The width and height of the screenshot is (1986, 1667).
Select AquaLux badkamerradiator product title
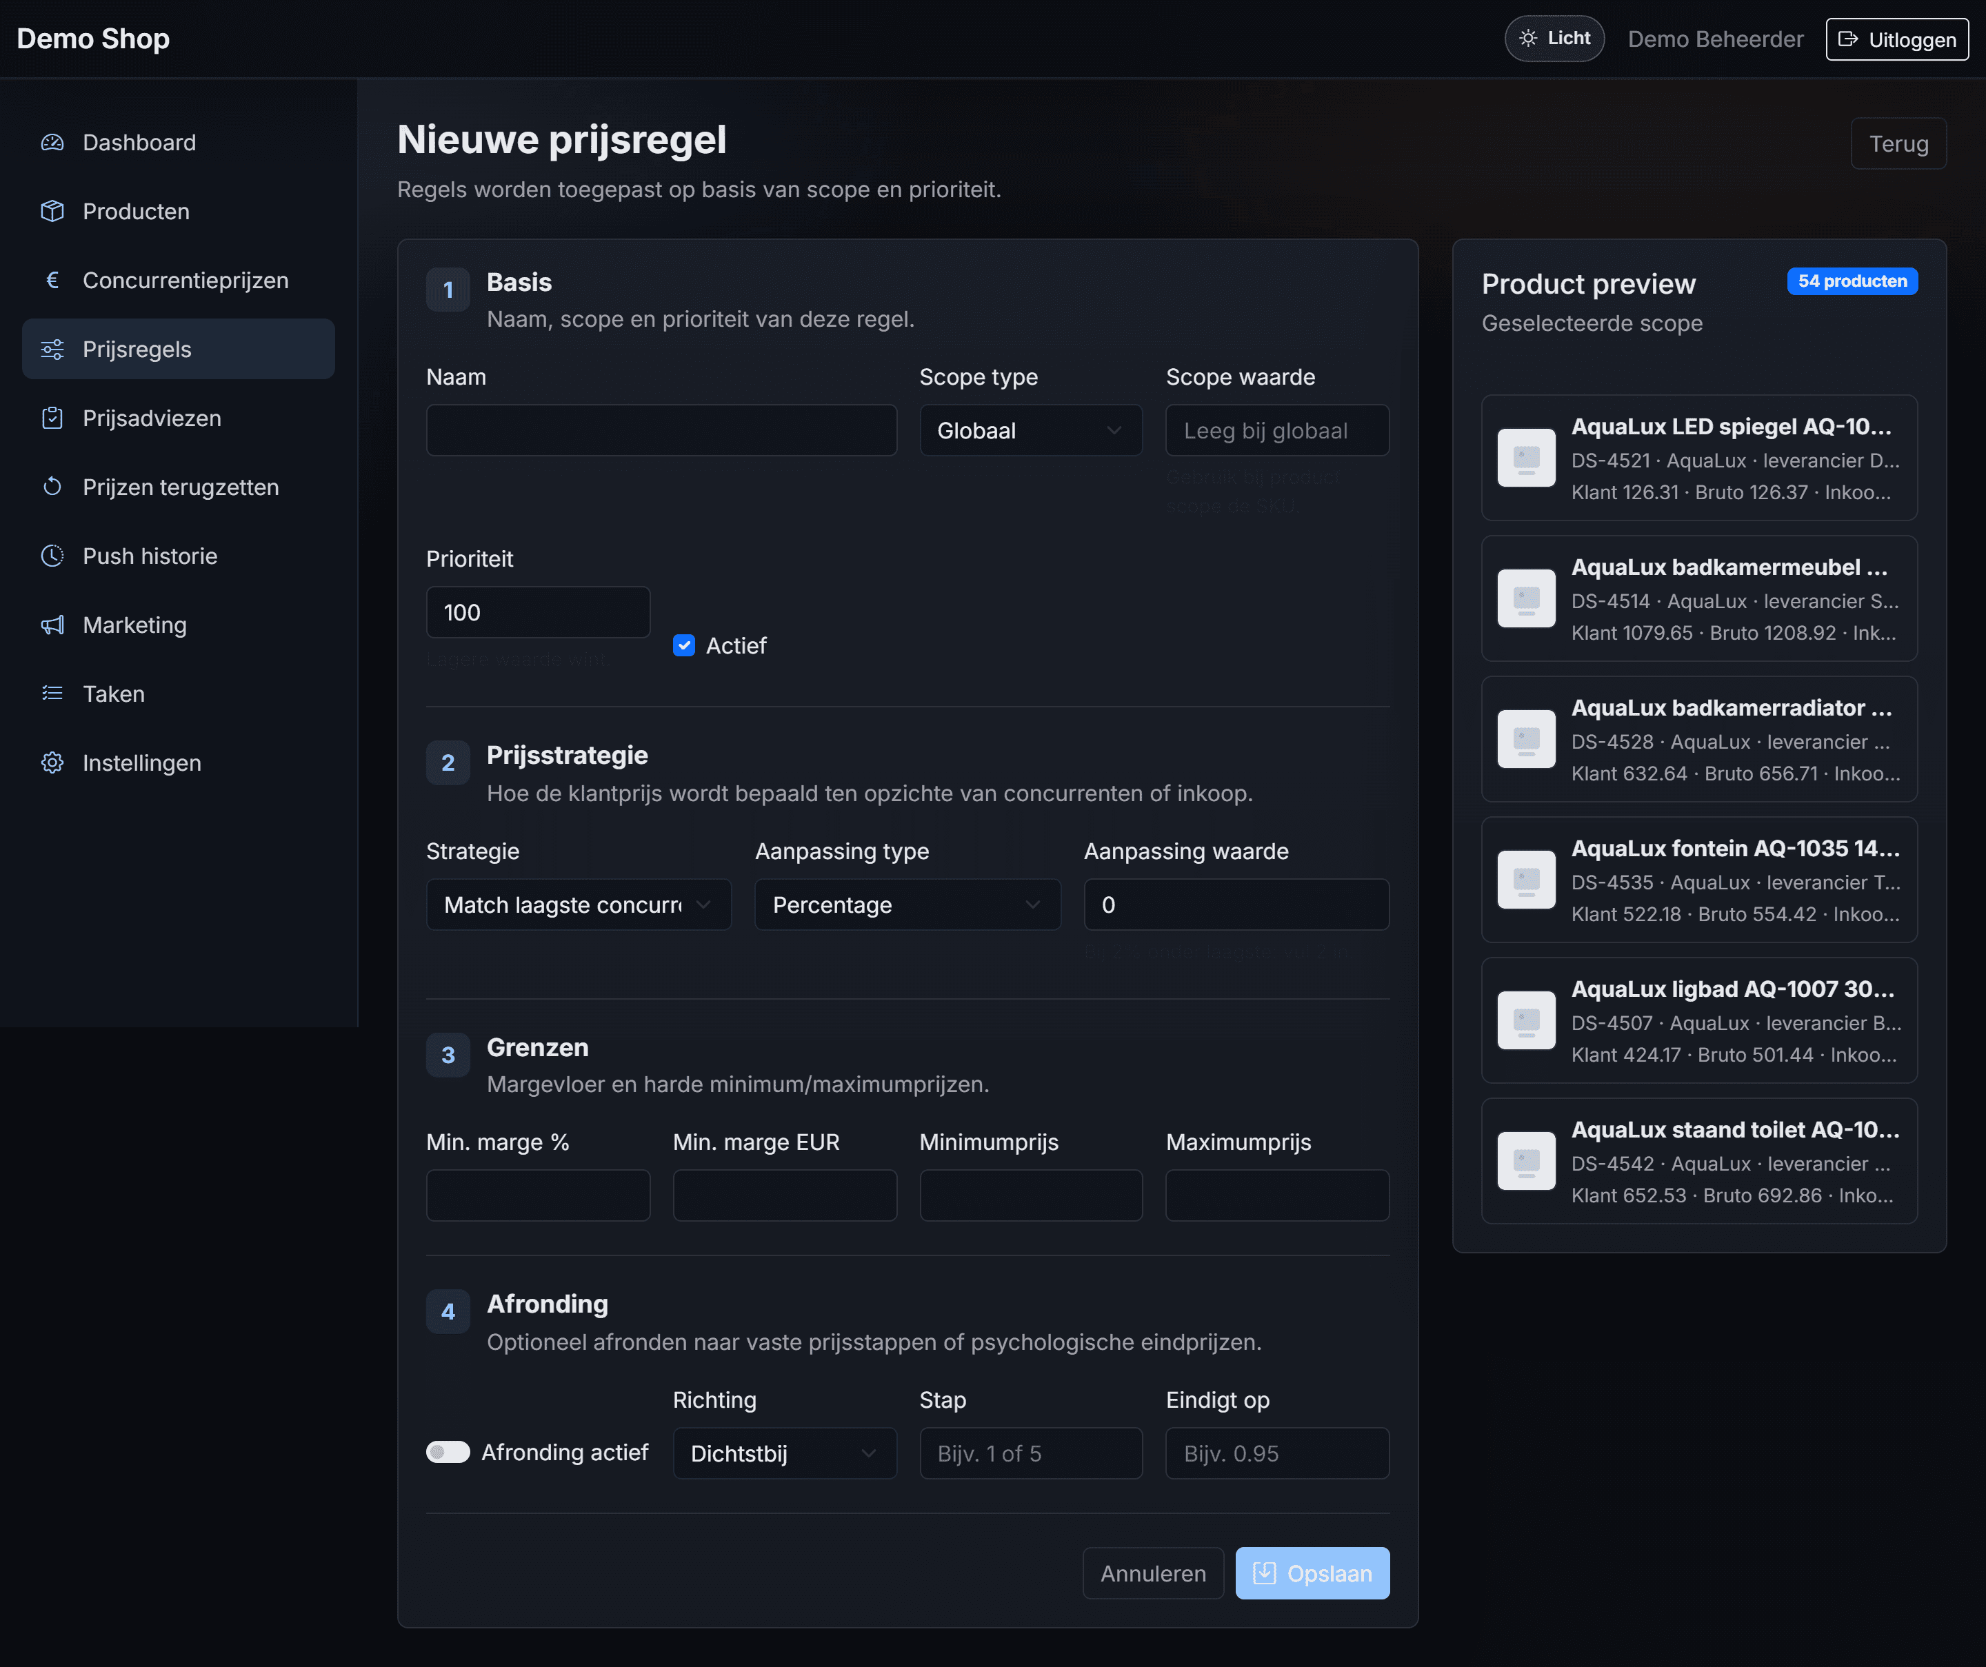[x=1732, y=709]
